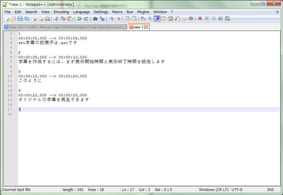283x195 pixels.
Task: Open the Settings menu
Action: (101, 12)
